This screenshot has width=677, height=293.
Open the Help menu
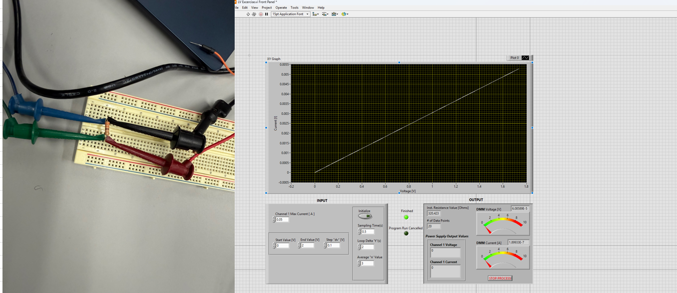[321, 7]
